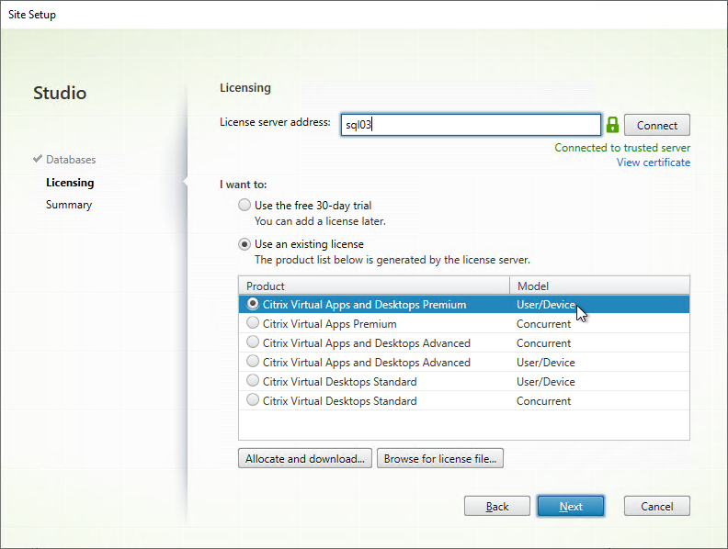Click User/Device cell for Virtual Desktops Standard
This screenshot has height=549, width=728.
[545, 382]
